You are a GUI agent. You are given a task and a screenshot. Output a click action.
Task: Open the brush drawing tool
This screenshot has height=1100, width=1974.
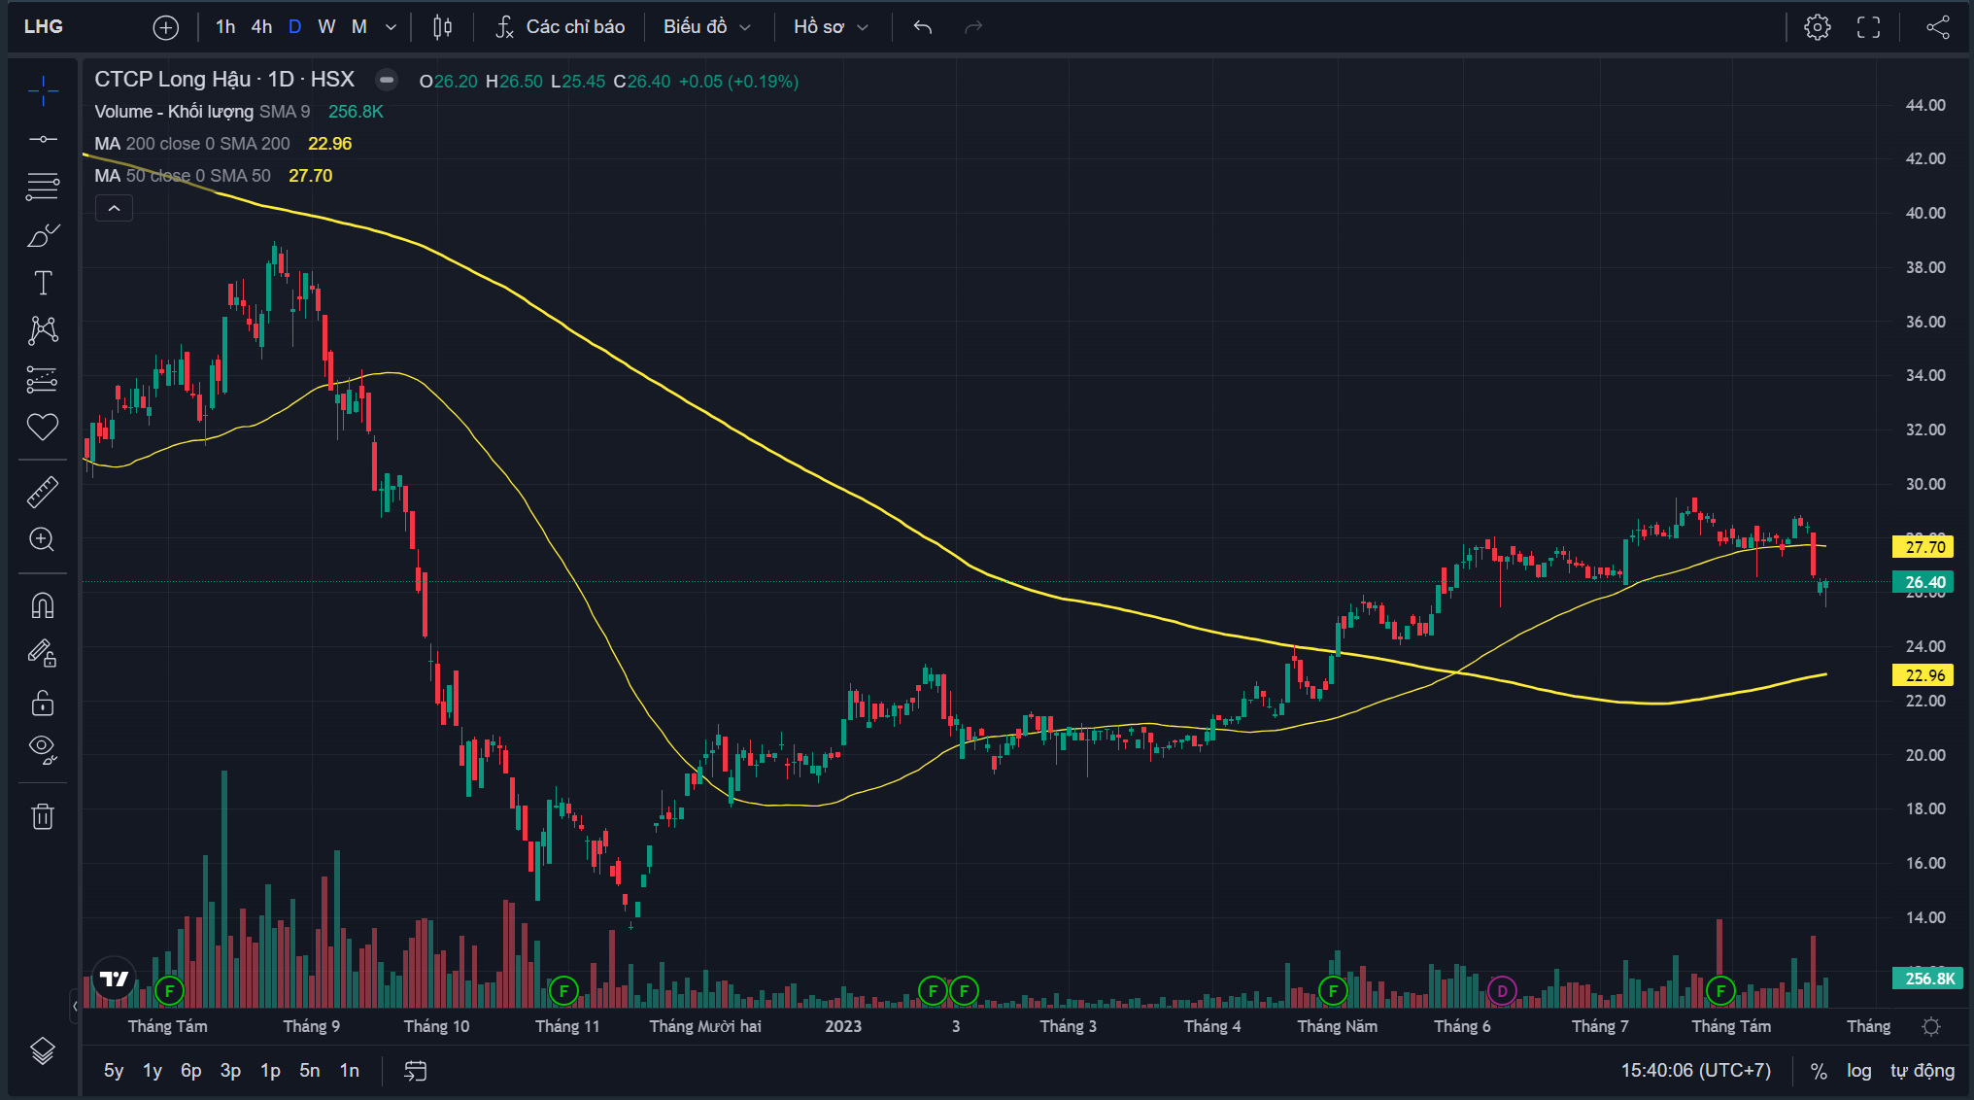[42, 236]
